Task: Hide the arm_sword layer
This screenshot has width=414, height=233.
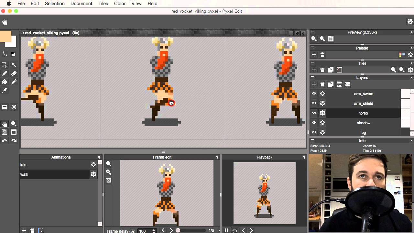Action: [314, 94]
